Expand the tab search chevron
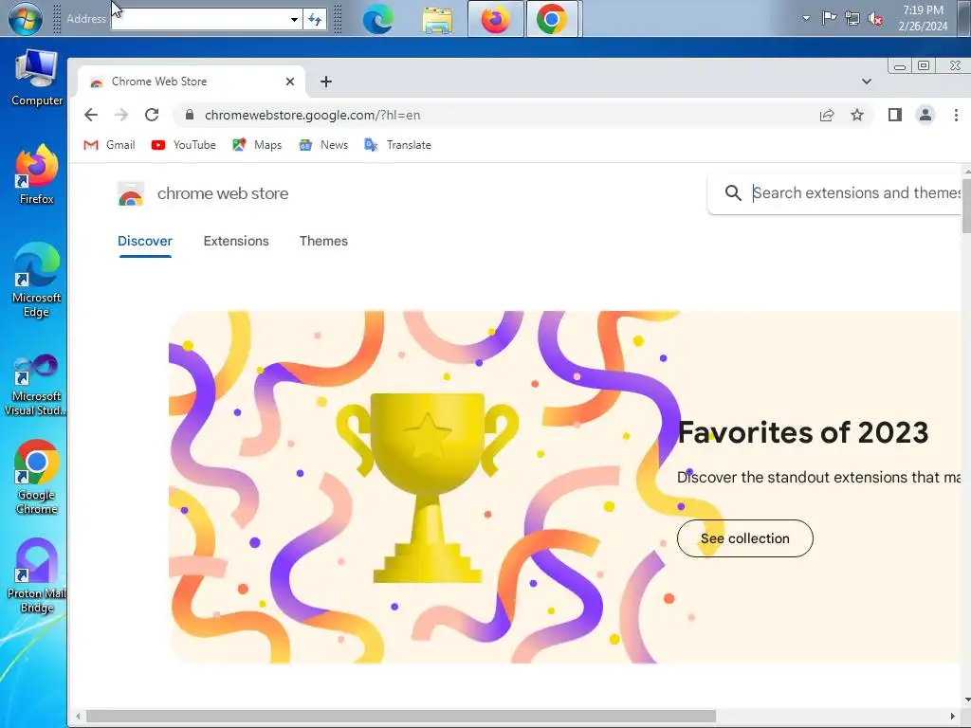971x728 pixels. click(x=867, y=82)
